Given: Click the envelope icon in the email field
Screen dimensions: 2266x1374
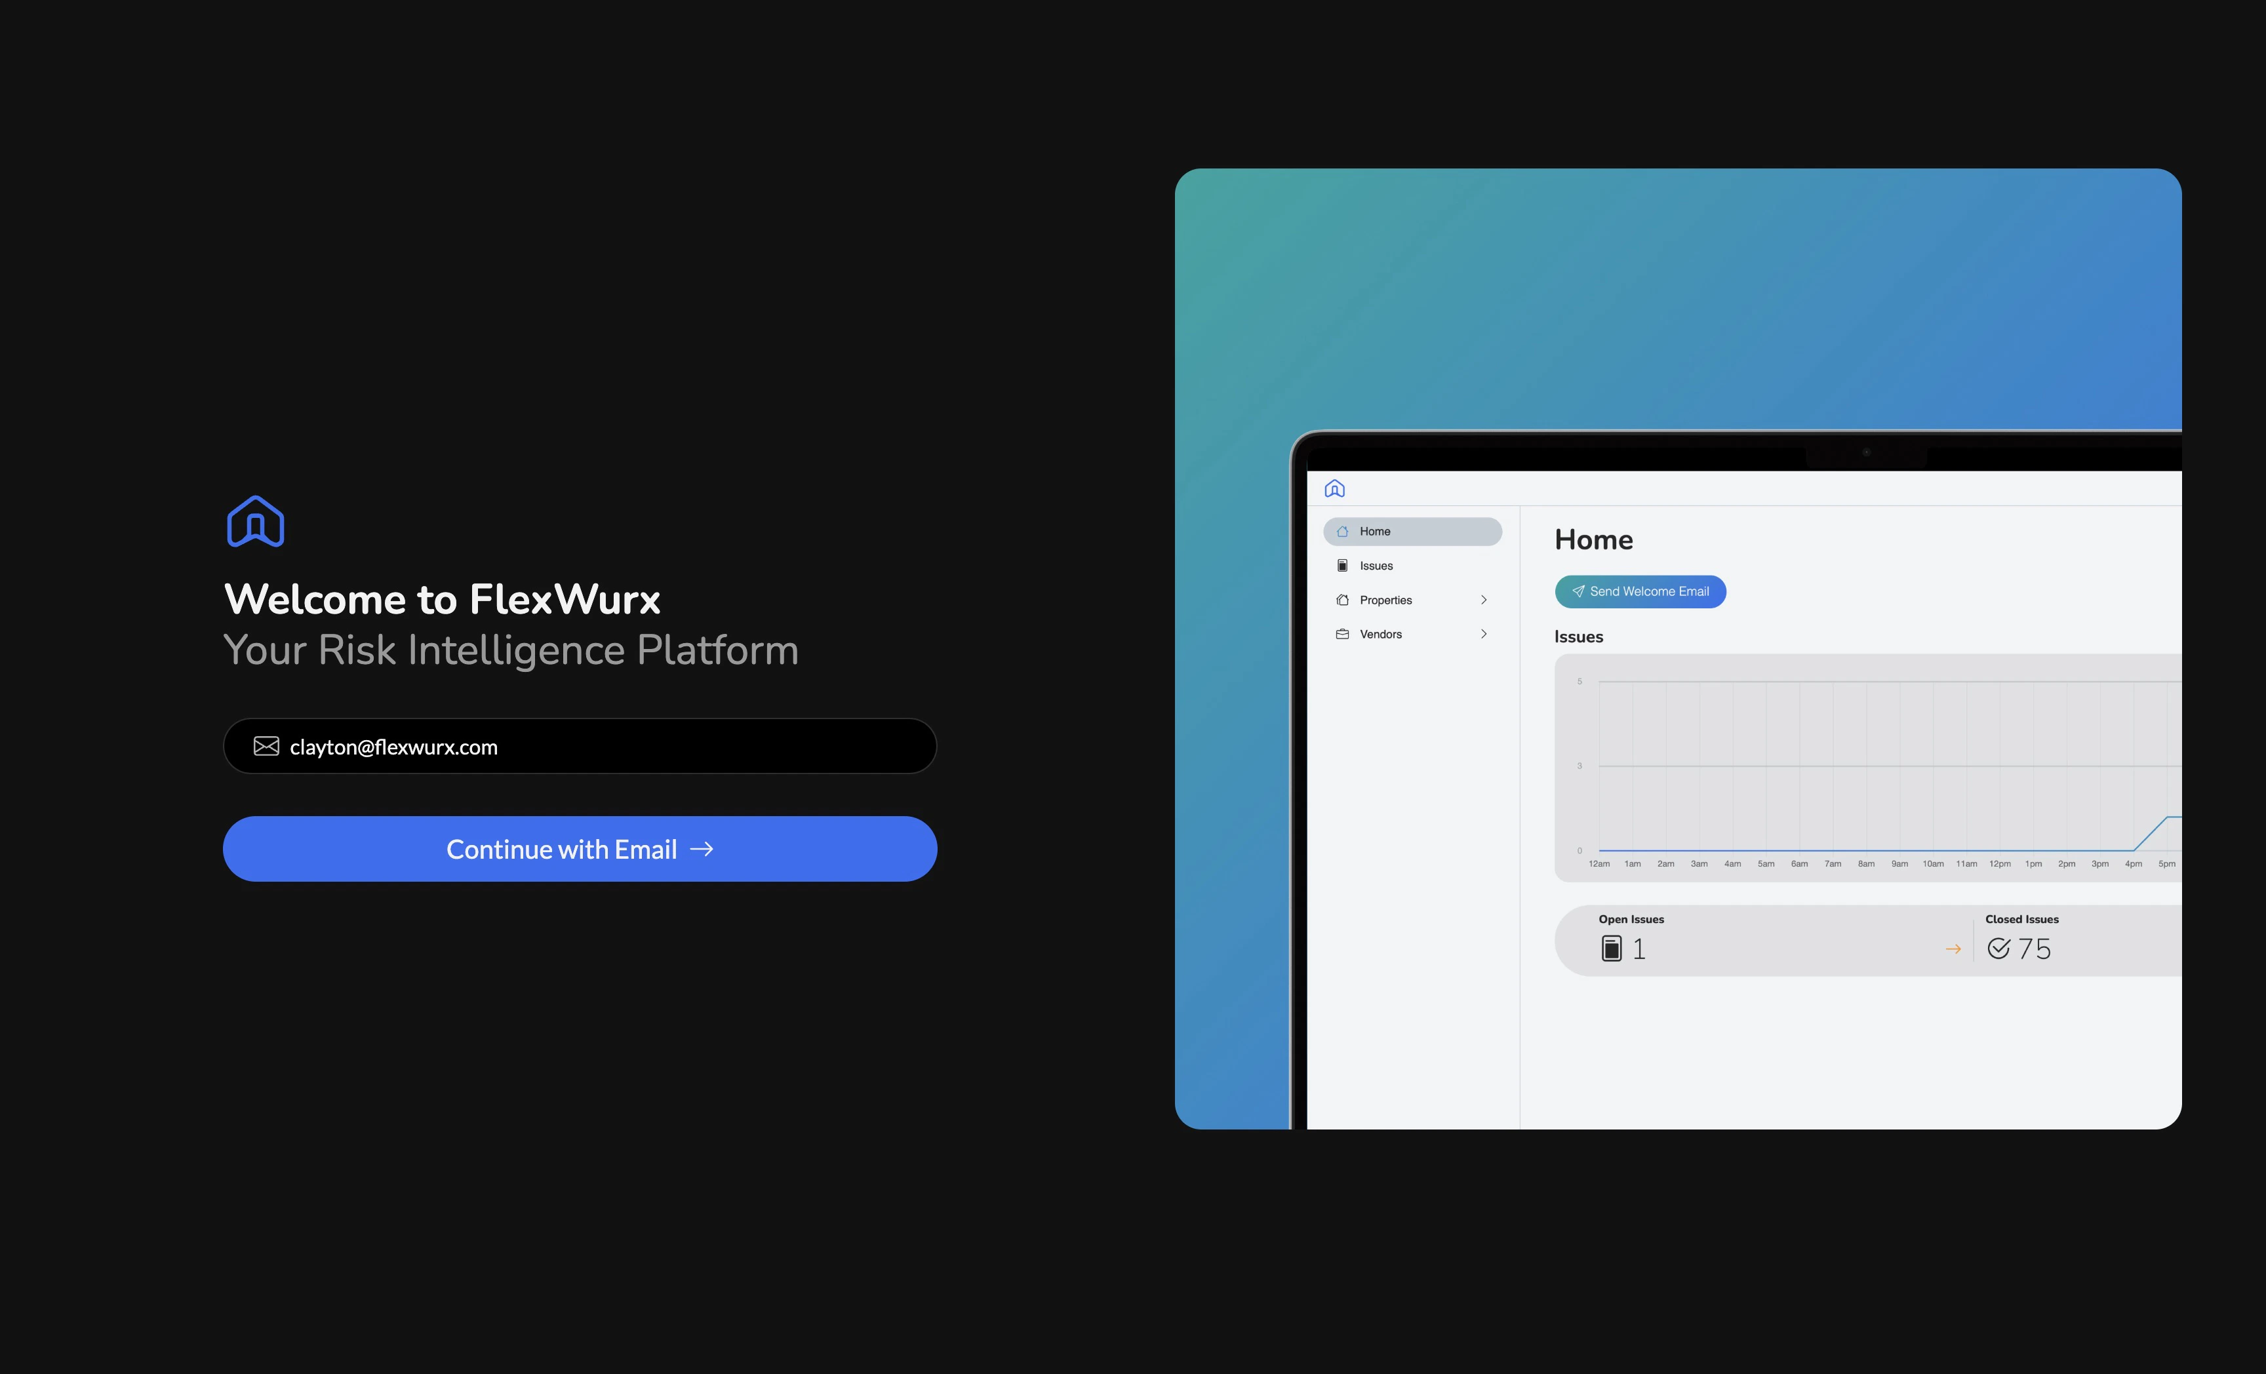Looking at the screenshot, I should 267,746.
